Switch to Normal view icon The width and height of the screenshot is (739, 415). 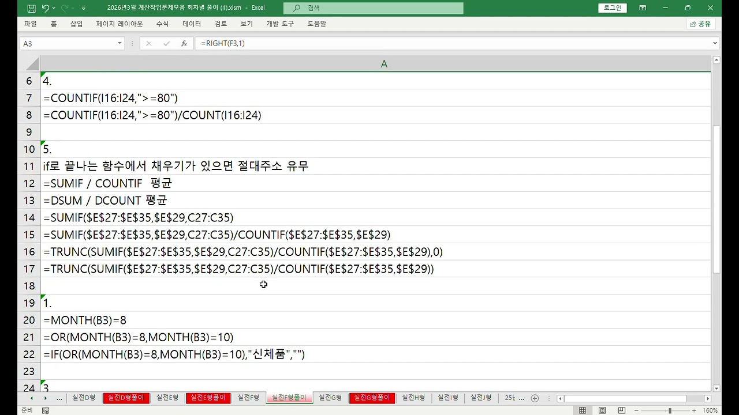583,410
